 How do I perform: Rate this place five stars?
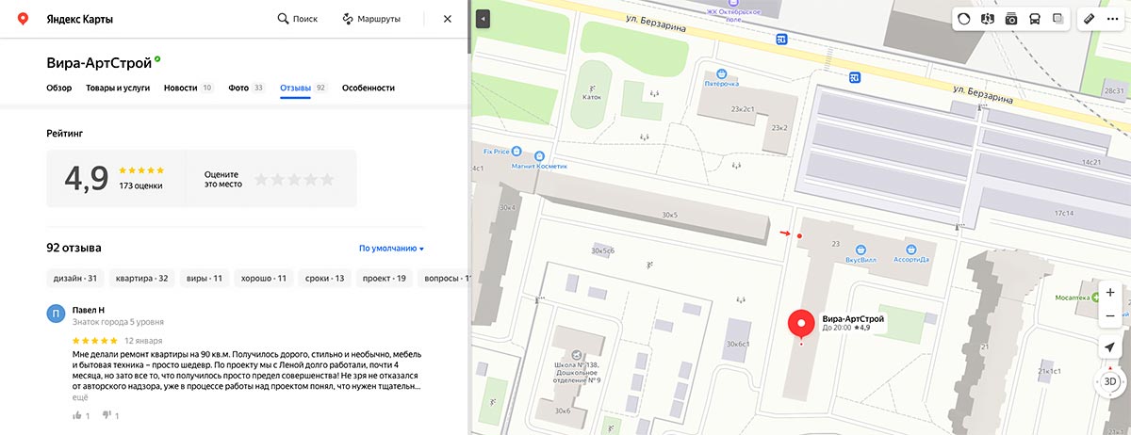[x=327, y=179]
